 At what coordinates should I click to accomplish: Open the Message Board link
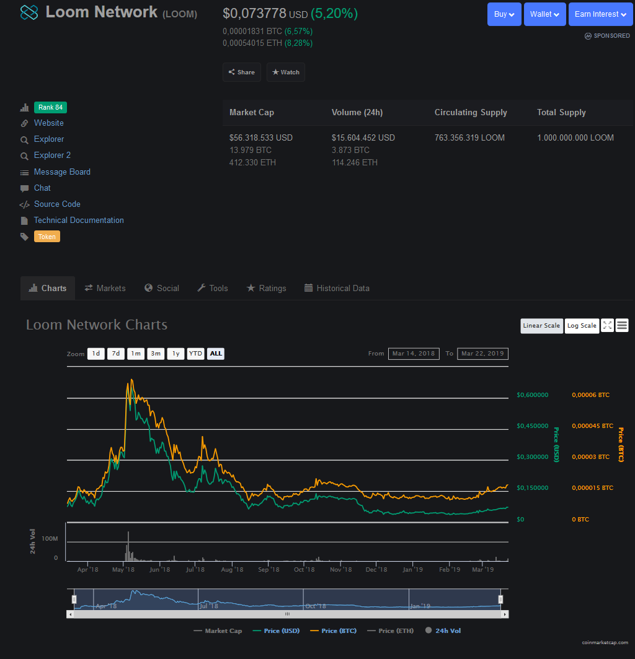[x=62, y=172]
